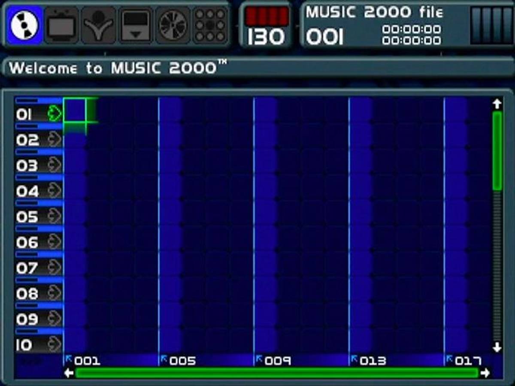Toggle track 01 green speaker icon
The width and height of the screenshot is (515, 386).
(x=55, y=114)
